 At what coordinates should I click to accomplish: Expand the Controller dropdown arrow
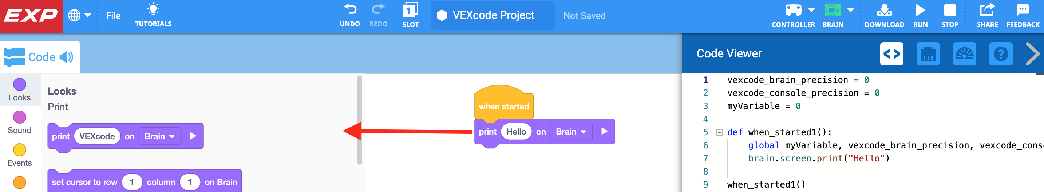(x=811, y=10)
